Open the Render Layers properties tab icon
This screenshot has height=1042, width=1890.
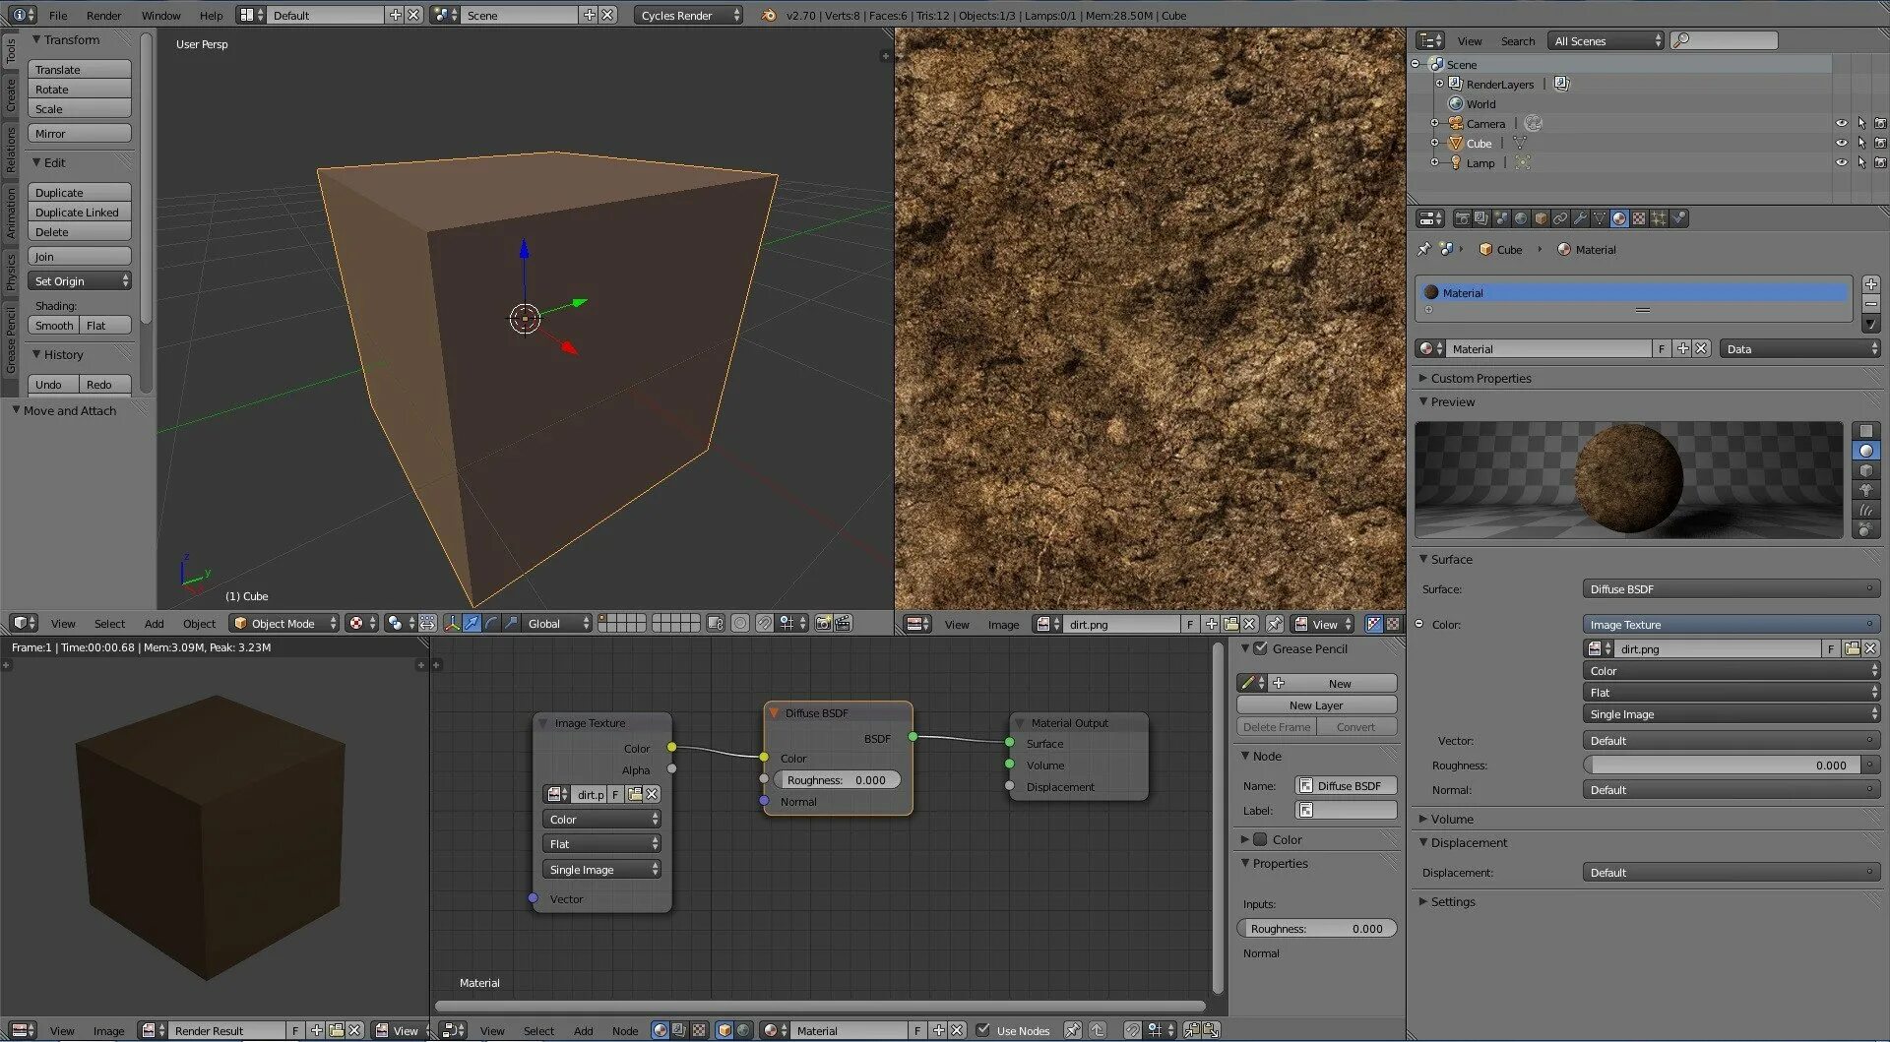pyautogui.click(x=1481, y=218)
